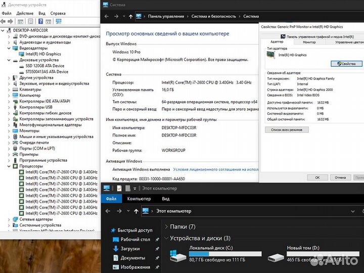Click the Список всех режимов button
This screenshot has height=273, width=364.
click(x=287, y=130)
